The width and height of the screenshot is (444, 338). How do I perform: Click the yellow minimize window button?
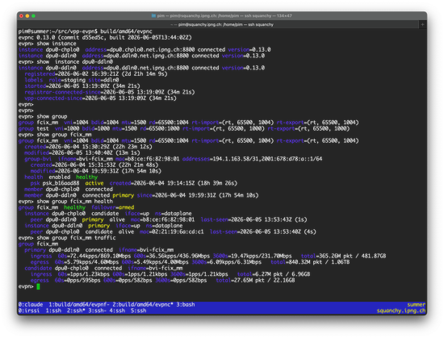[27, 16]
